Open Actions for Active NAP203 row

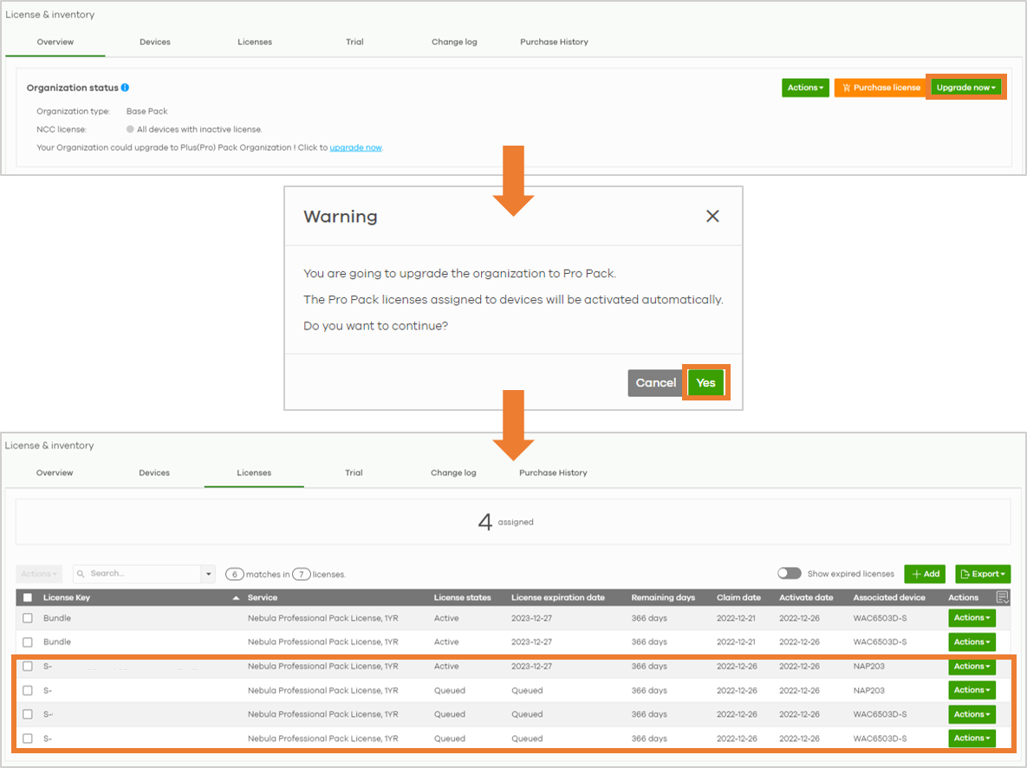972,667
